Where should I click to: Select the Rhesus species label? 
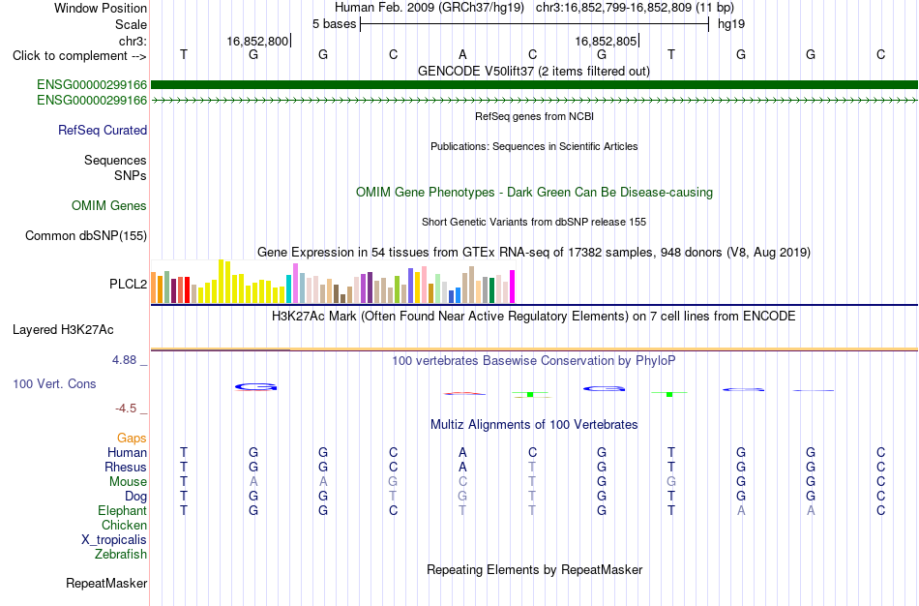[x=126, y=467]
